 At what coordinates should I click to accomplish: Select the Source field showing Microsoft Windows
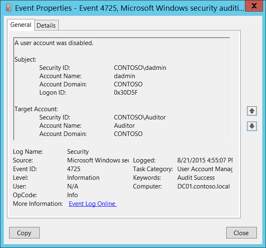[98, 160]
